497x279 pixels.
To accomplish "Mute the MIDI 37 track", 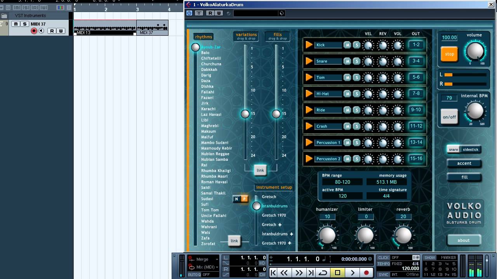I will [16, 24].
